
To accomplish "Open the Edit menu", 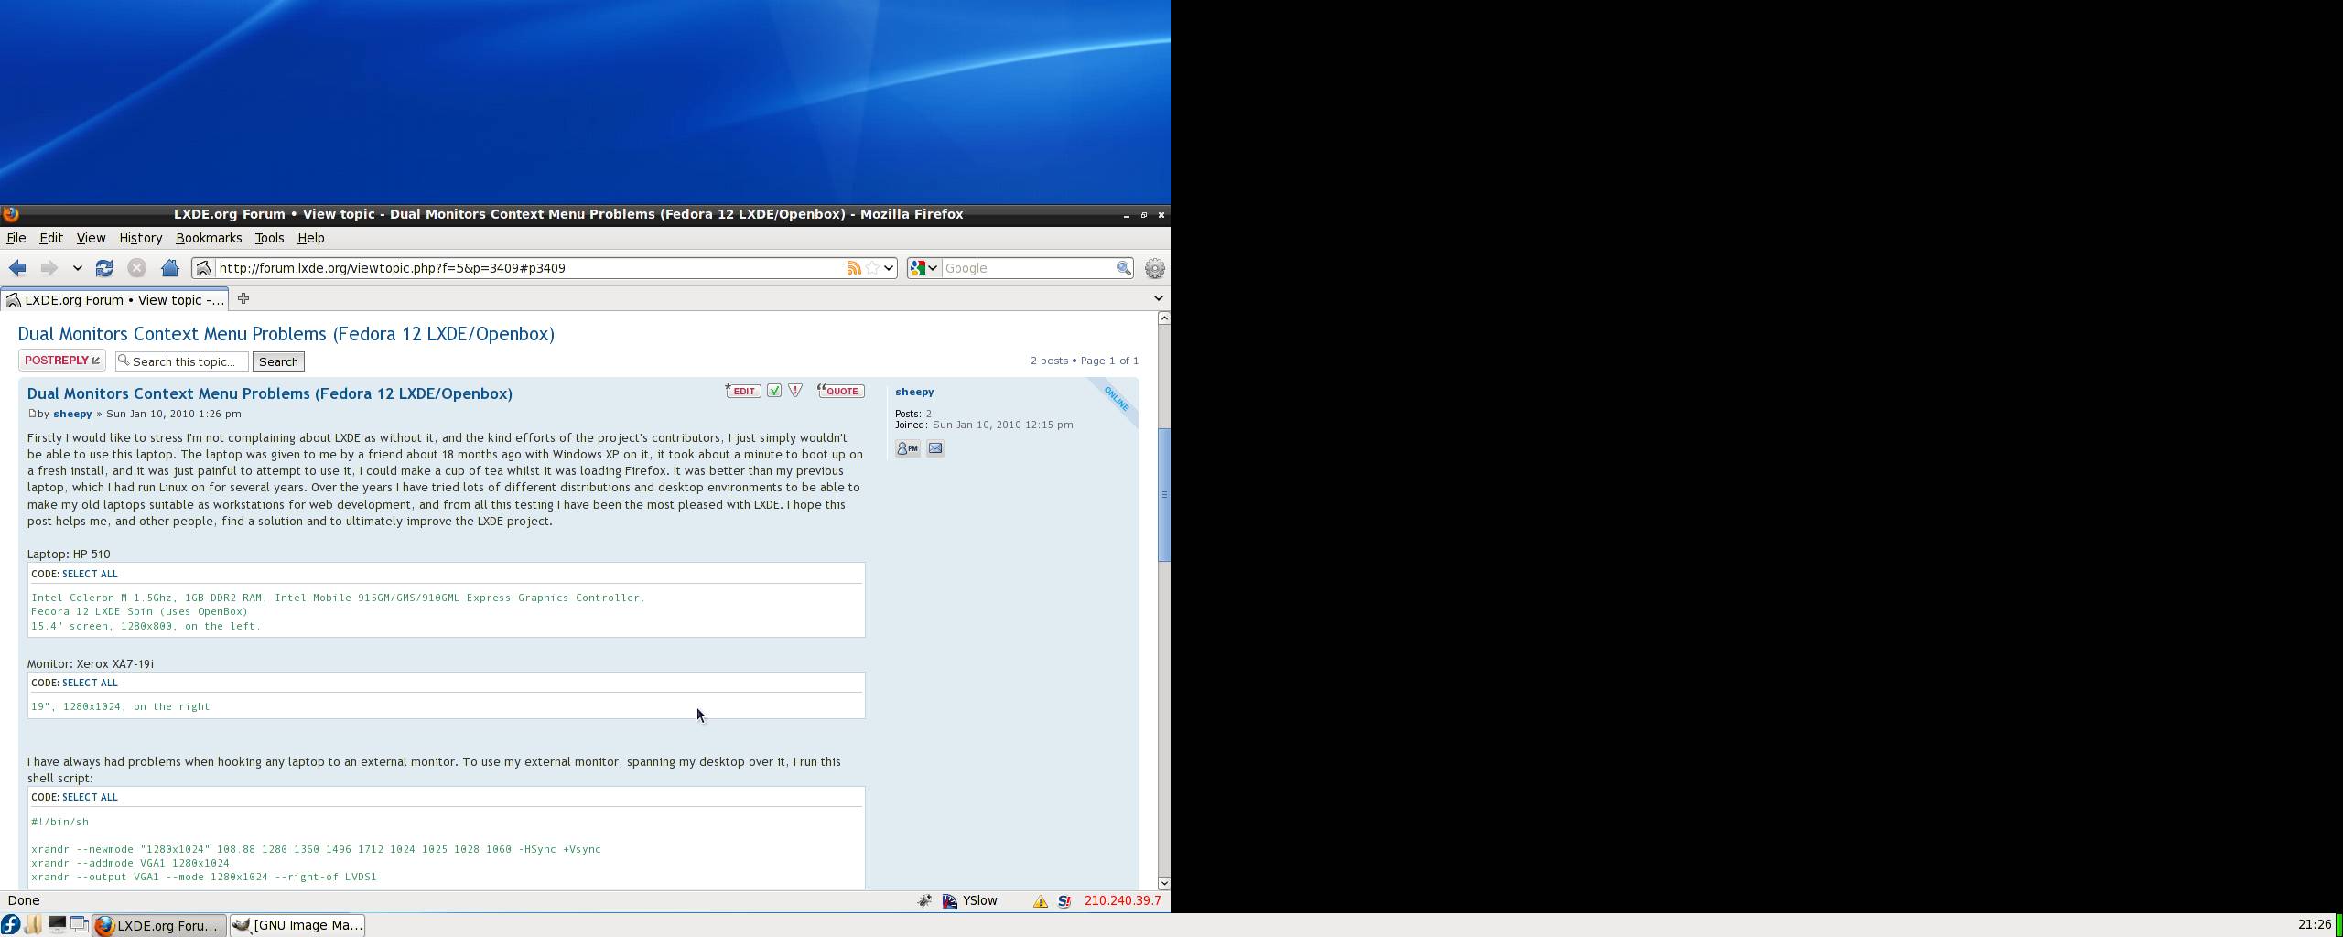I will 51,238.
